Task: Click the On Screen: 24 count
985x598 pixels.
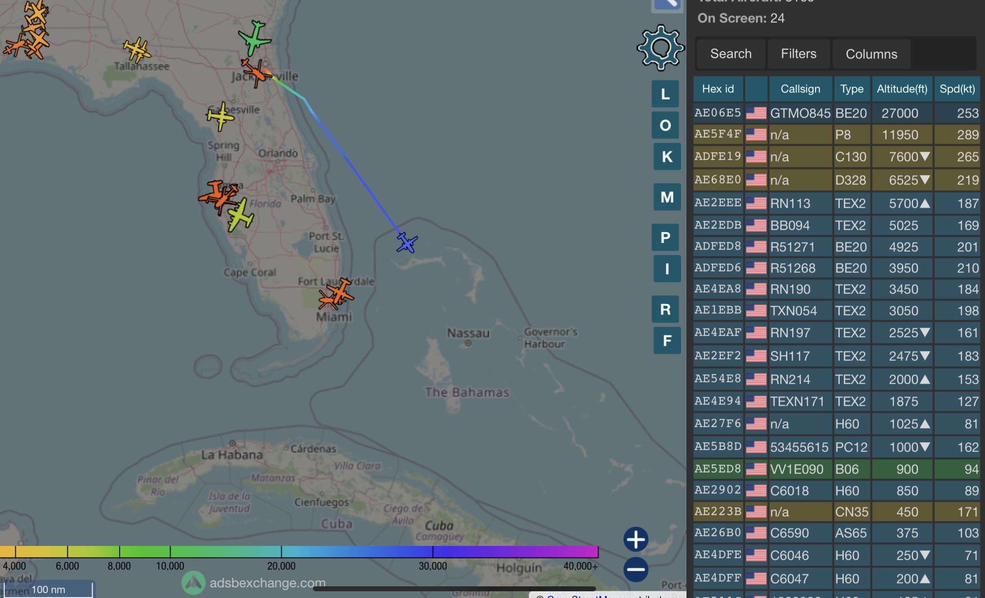Action: [x=741, y=18]
